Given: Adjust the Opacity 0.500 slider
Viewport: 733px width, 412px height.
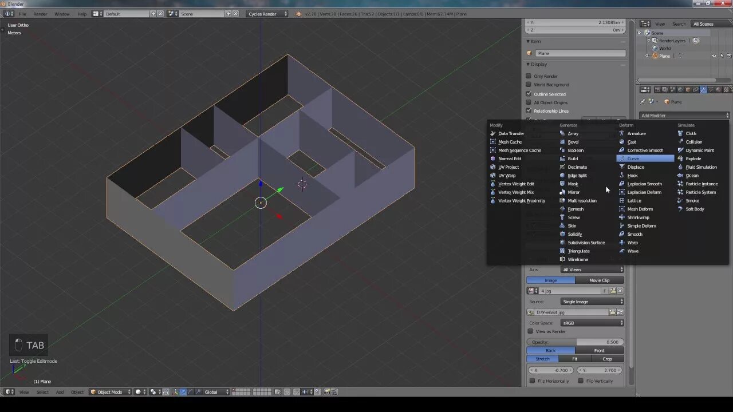Looking at the screenshot, I should pos(575,342).
